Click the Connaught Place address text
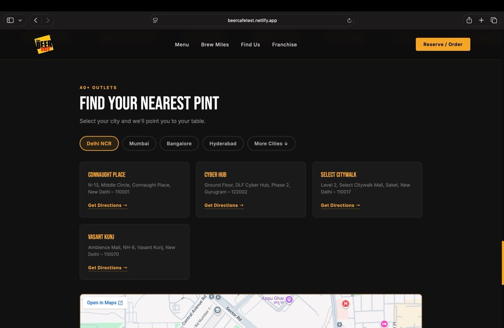Screen dimensions: 504x328 click(129, 189)
